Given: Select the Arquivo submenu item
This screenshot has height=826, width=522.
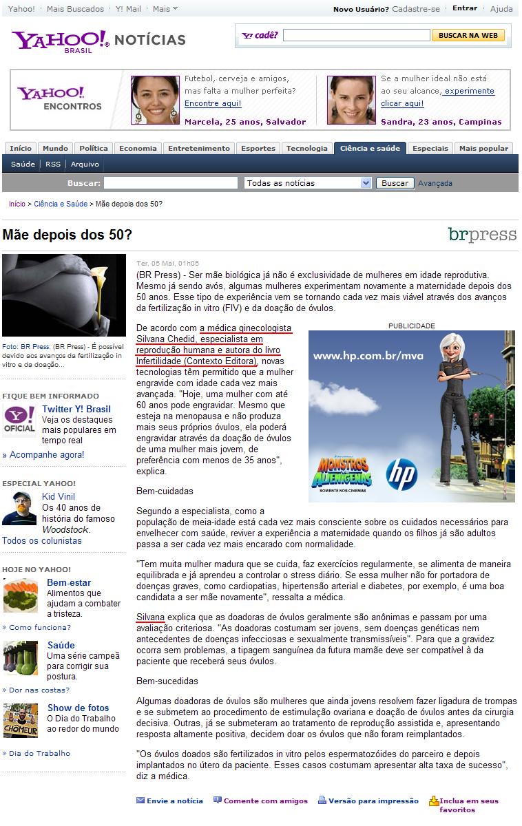Looking at the screenshot, I should pos(85,165).
